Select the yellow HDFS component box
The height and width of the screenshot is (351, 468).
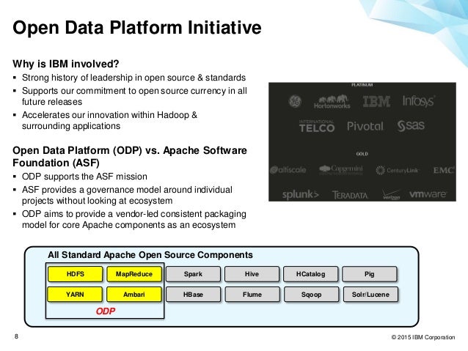(76, 274)
